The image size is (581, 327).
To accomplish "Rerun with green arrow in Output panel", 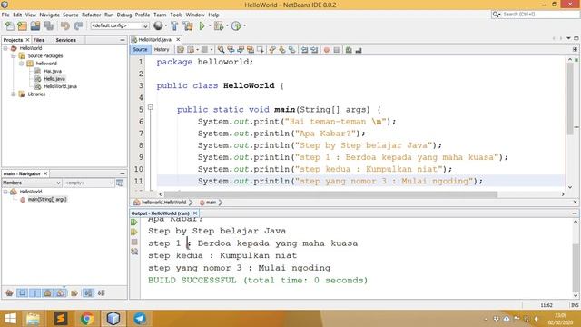I will click(134, 222).
